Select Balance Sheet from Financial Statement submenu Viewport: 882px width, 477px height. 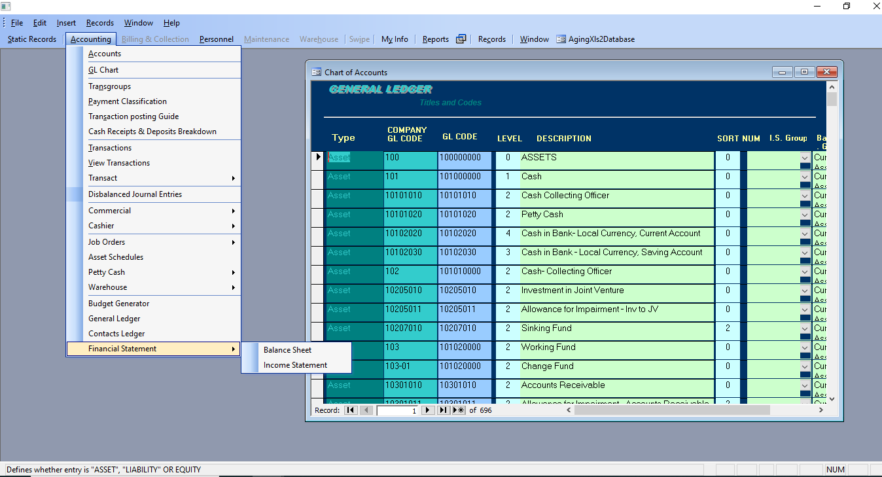[296, 350]
